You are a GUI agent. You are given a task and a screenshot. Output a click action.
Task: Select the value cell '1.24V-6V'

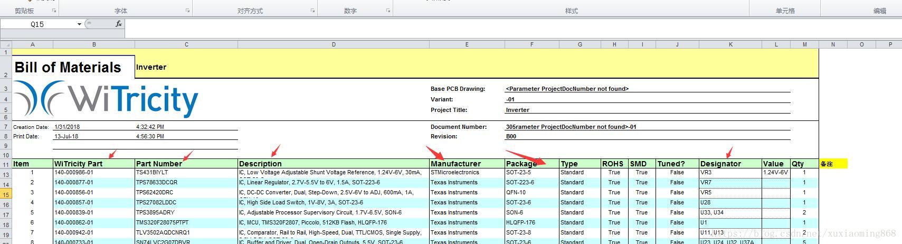click(x=776, y=173)
